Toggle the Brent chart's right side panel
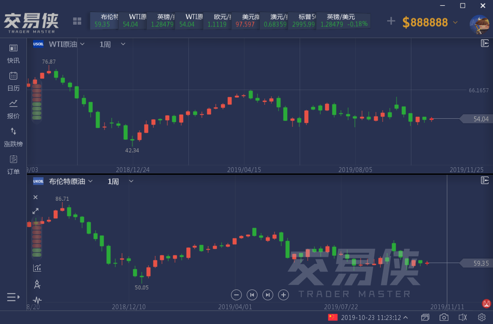Image resolution: width=493 pixels, height=324 pixels. click(x=485, y=180)
